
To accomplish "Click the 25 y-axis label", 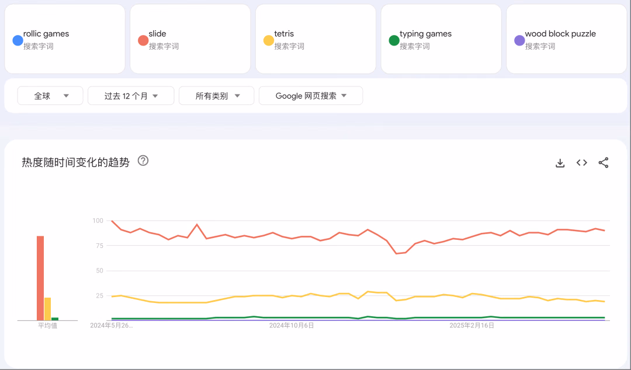I will [x=99, y=296].
